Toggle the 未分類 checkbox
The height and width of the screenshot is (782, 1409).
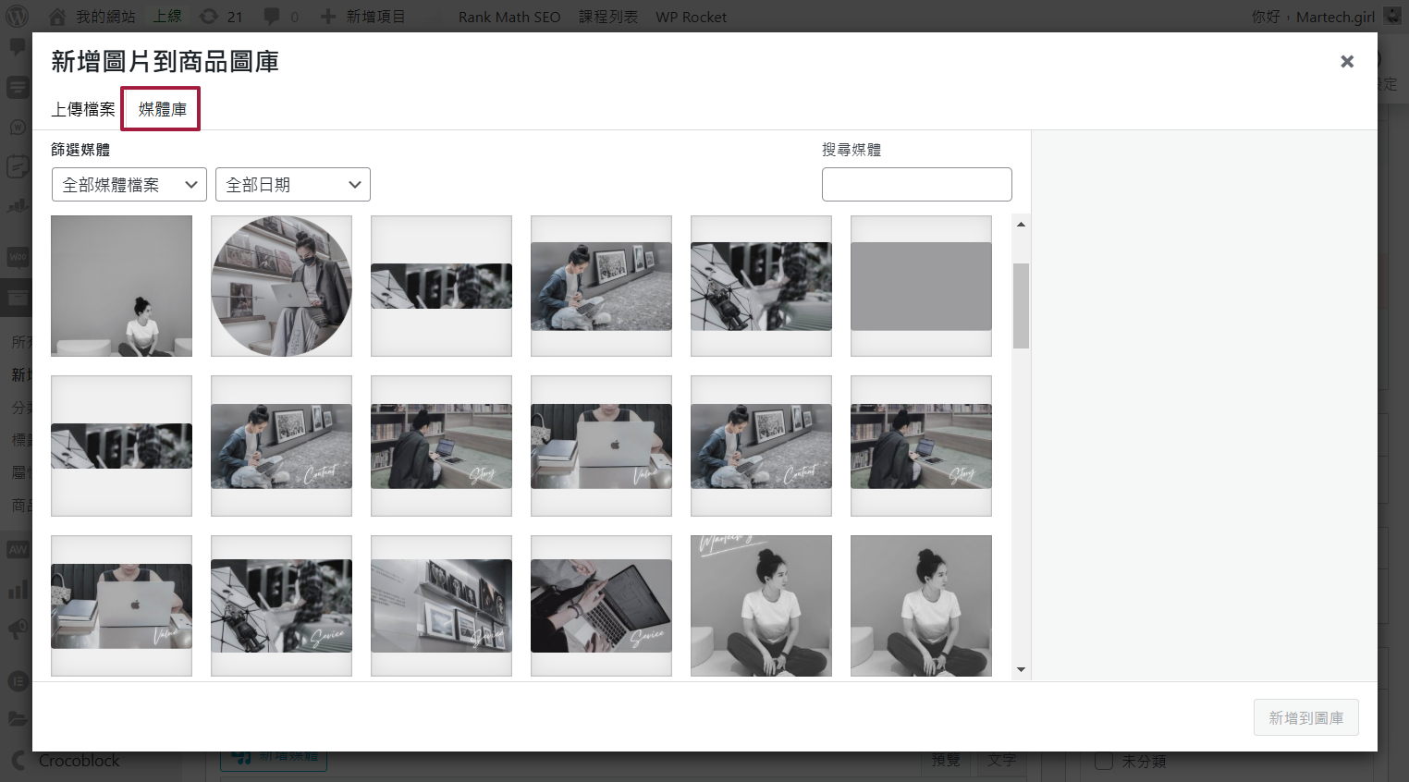pyautogui.click(x=1104, y=761)
